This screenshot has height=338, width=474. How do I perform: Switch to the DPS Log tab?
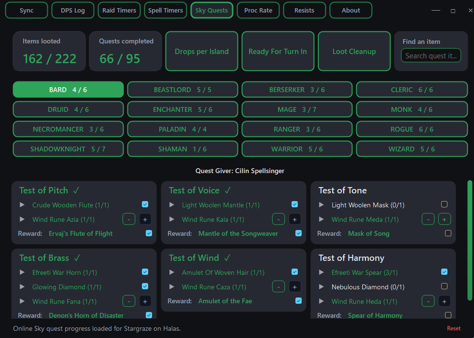73,10
